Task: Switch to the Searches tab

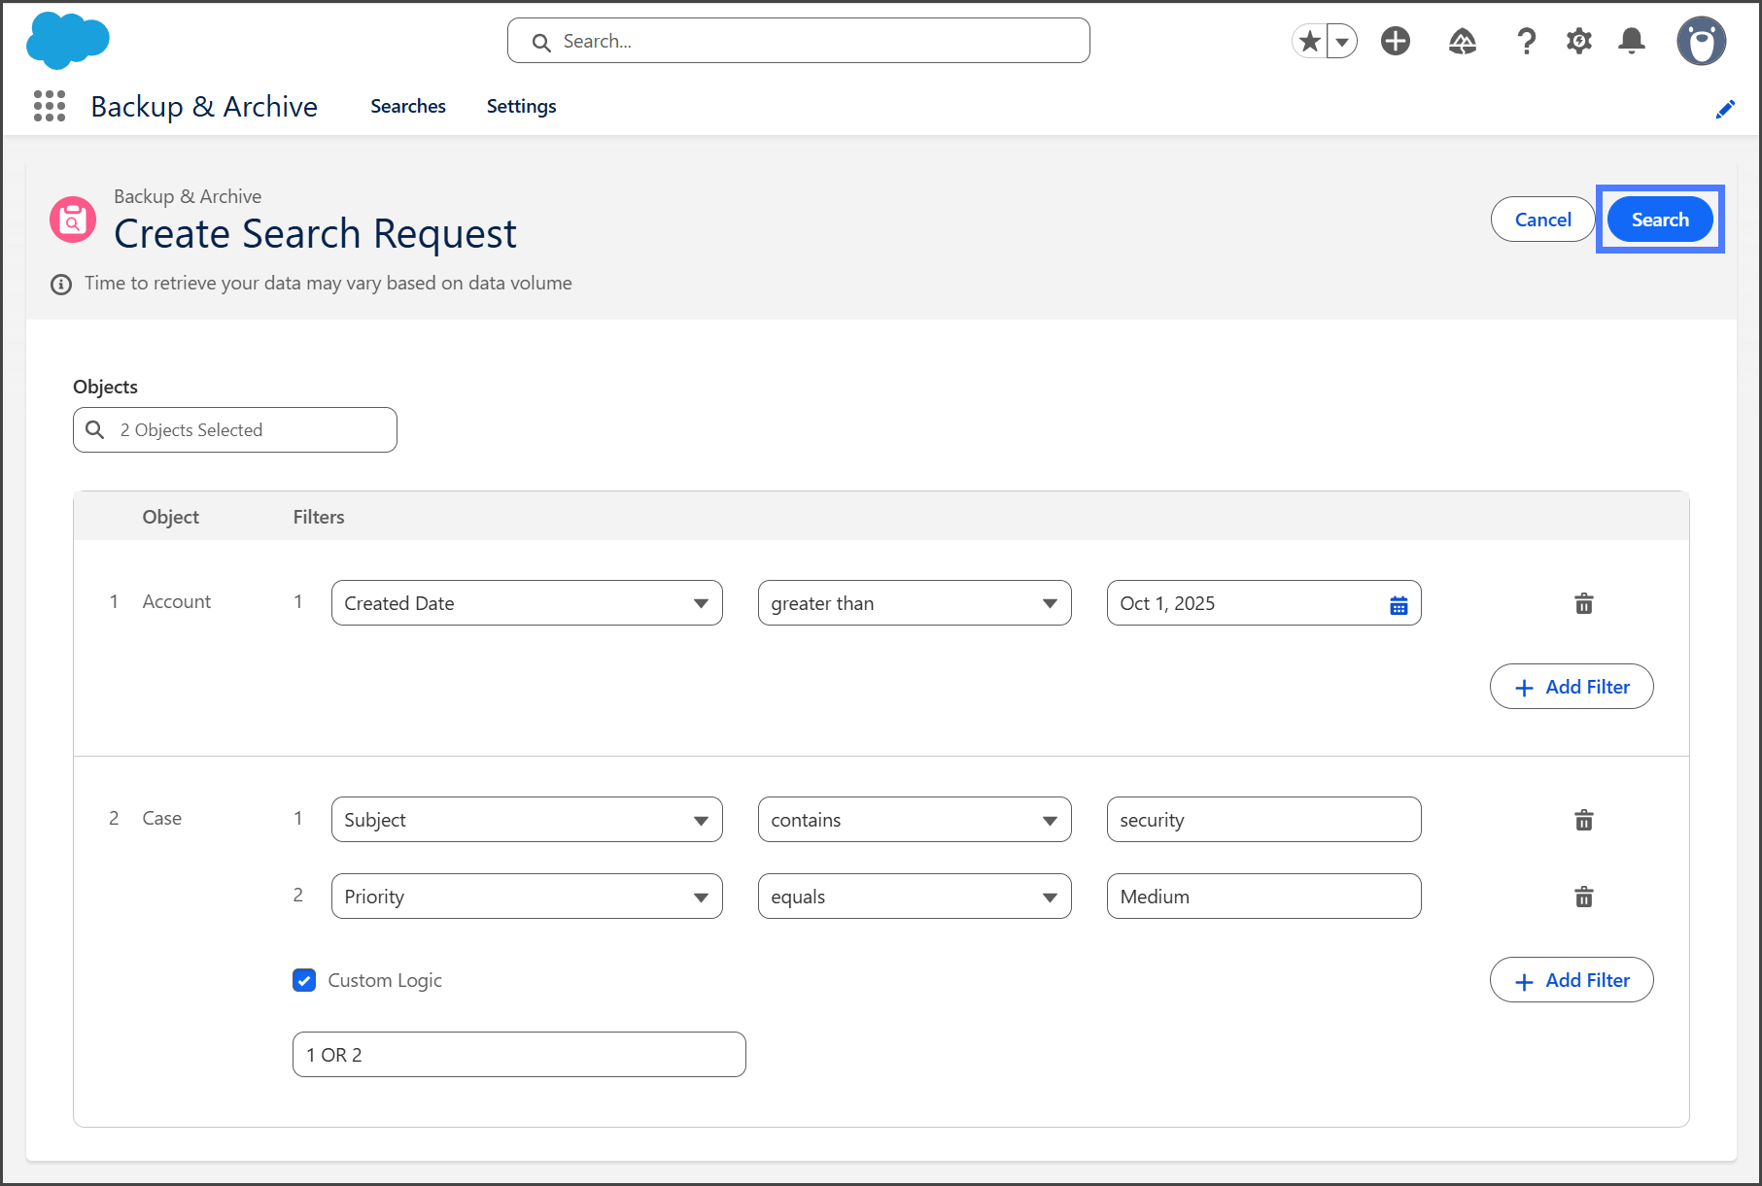Action: tap(407, 106)
